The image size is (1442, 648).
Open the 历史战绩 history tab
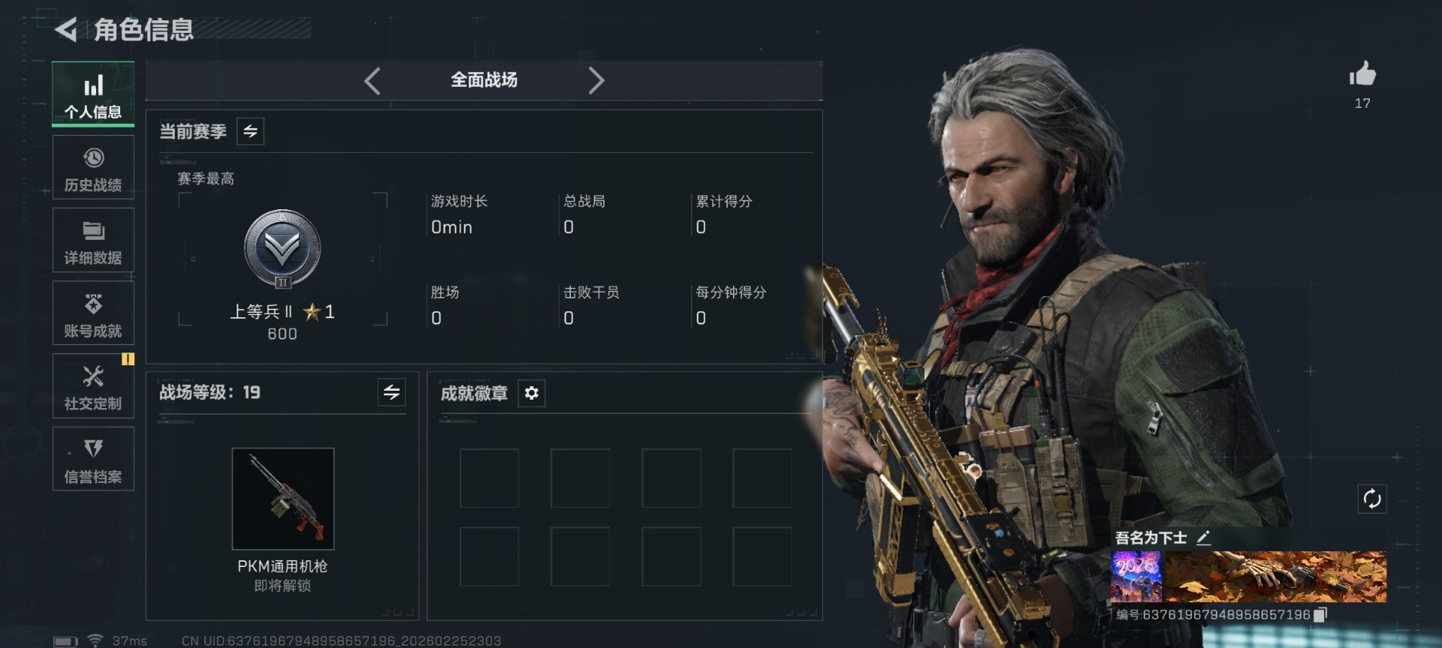point(93,168)
